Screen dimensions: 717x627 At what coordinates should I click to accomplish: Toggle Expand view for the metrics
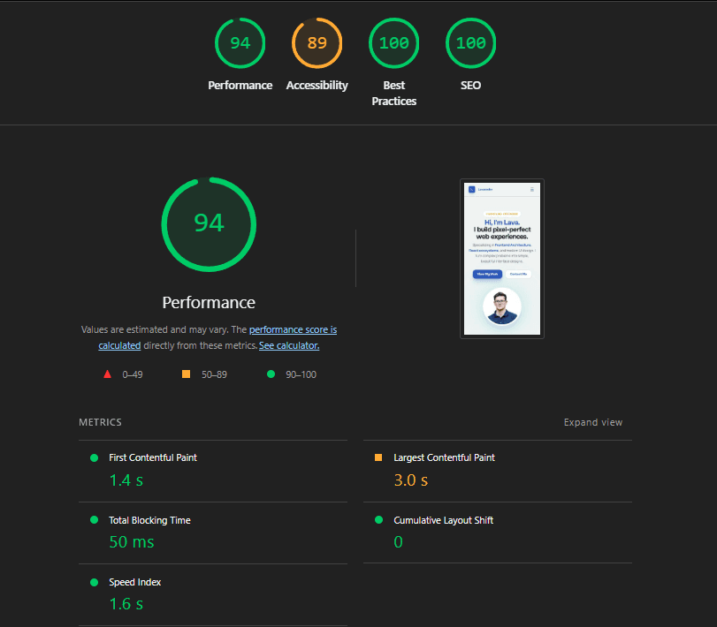tap(592, 422)
